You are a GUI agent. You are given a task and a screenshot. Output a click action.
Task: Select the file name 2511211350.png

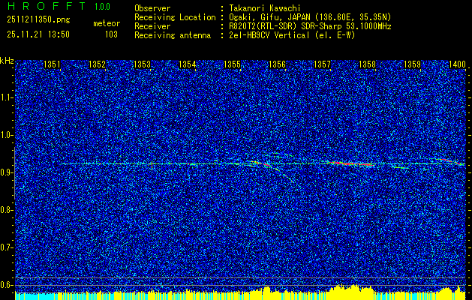pos(38,20)
